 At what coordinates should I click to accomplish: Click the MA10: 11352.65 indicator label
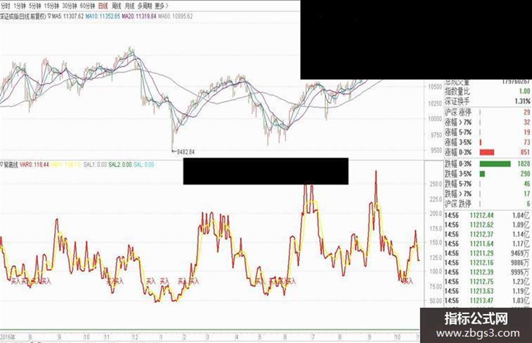[x=102, y=16]
